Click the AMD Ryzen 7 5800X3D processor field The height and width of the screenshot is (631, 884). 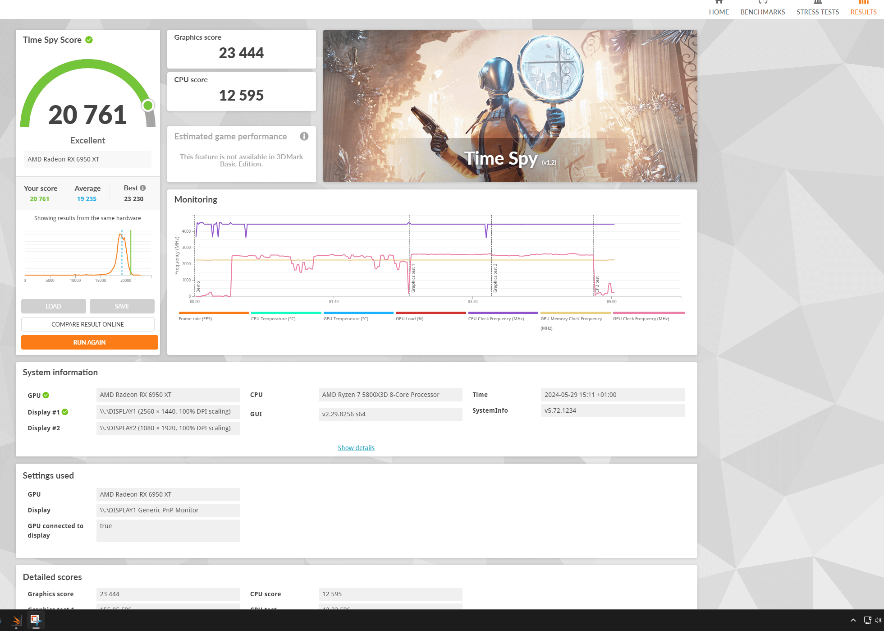click(x=390, y=395)
